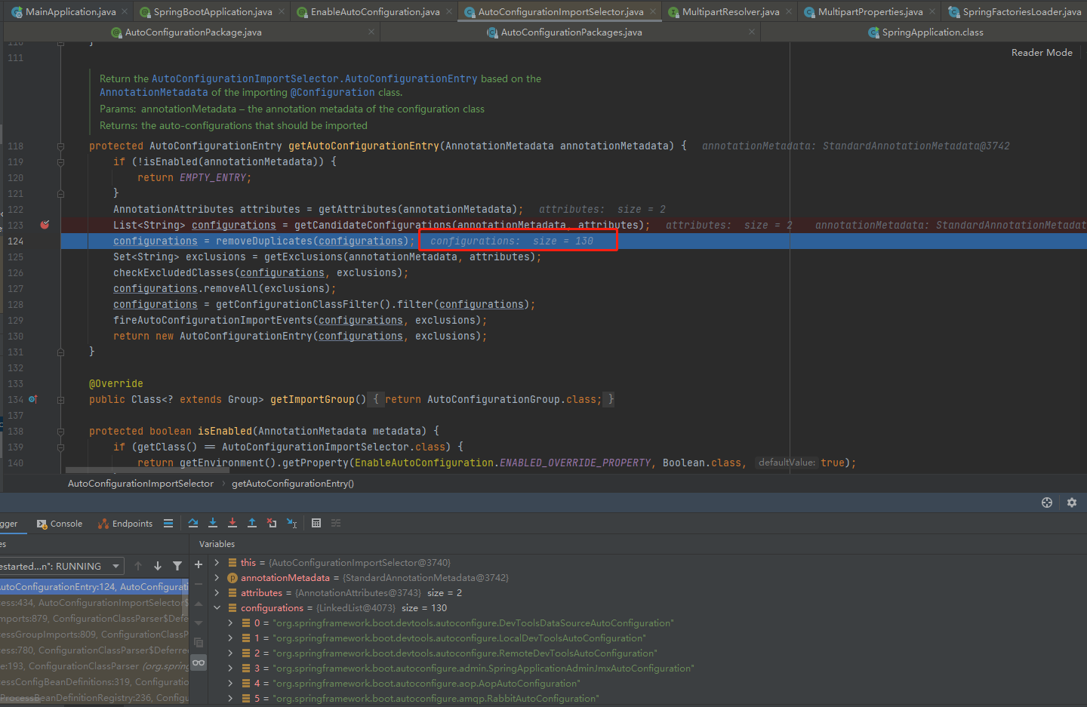Click the AutoConfigurationImportSelector breadcrumb

point(140,484)
